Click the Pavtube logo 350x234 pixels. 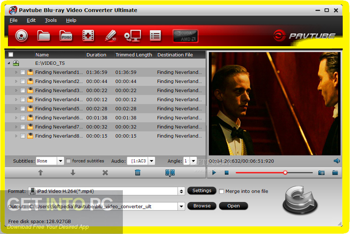tap(304, 35)
